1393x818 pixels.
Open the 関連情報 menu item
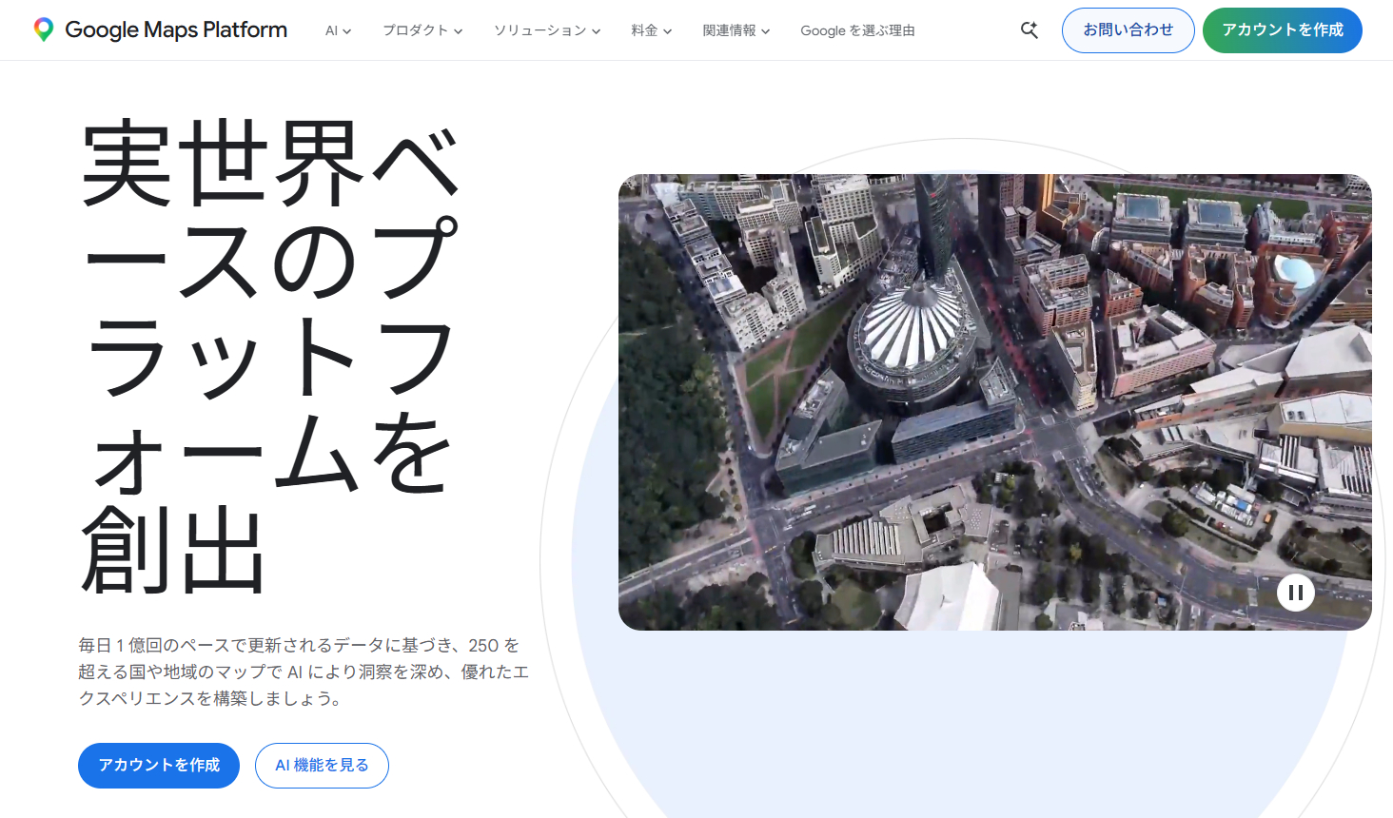pyautogui.click(x=729, y=30)
